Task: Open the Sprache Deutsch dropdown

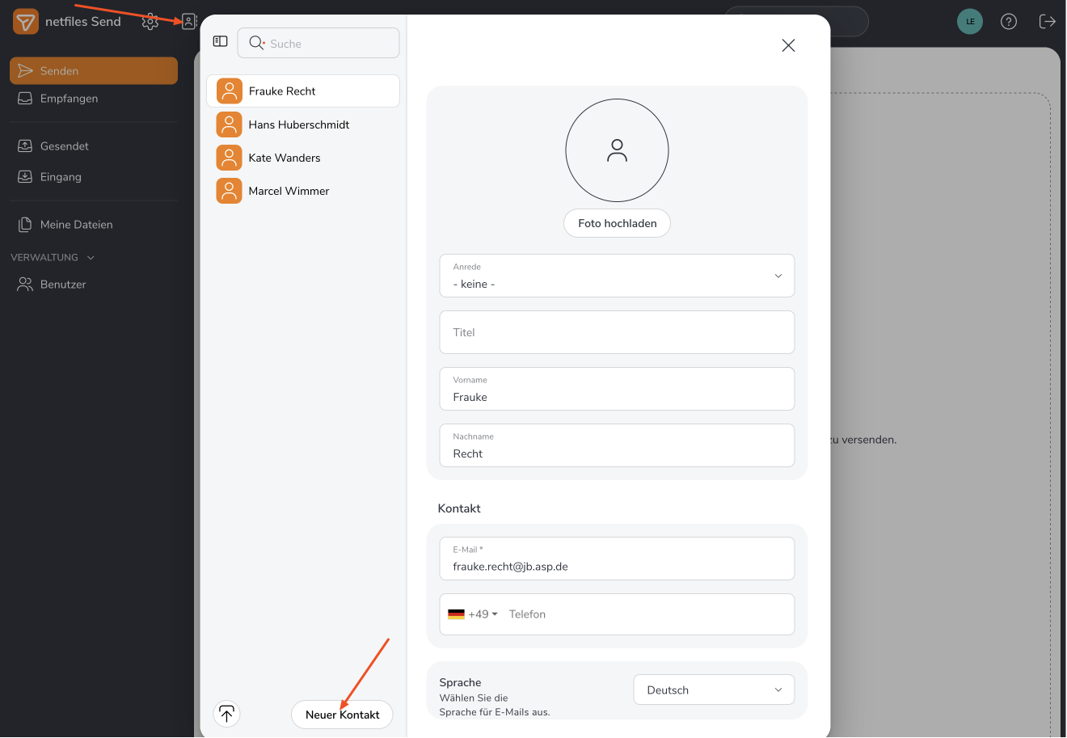Action: pos(714,690)
